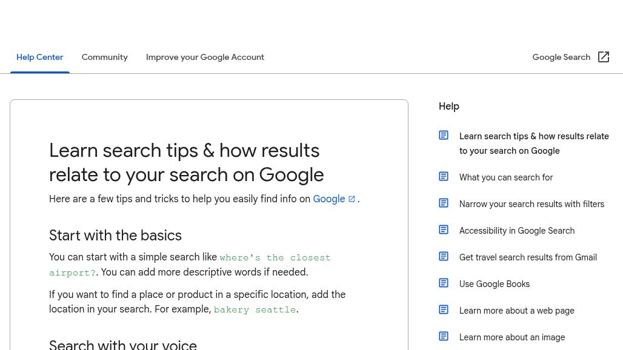Screen dimensions: 623x350
Task: Click the article icon next to "Accessibility in Google Search"
Action: (444, 229)
